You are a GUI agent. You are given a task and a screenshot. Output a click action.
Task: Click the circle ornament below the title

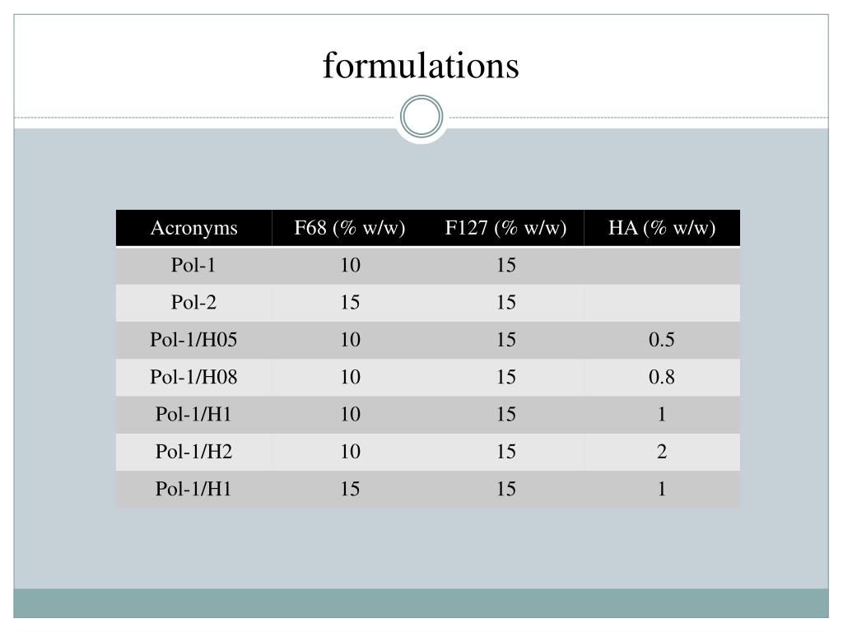(421, 117)
